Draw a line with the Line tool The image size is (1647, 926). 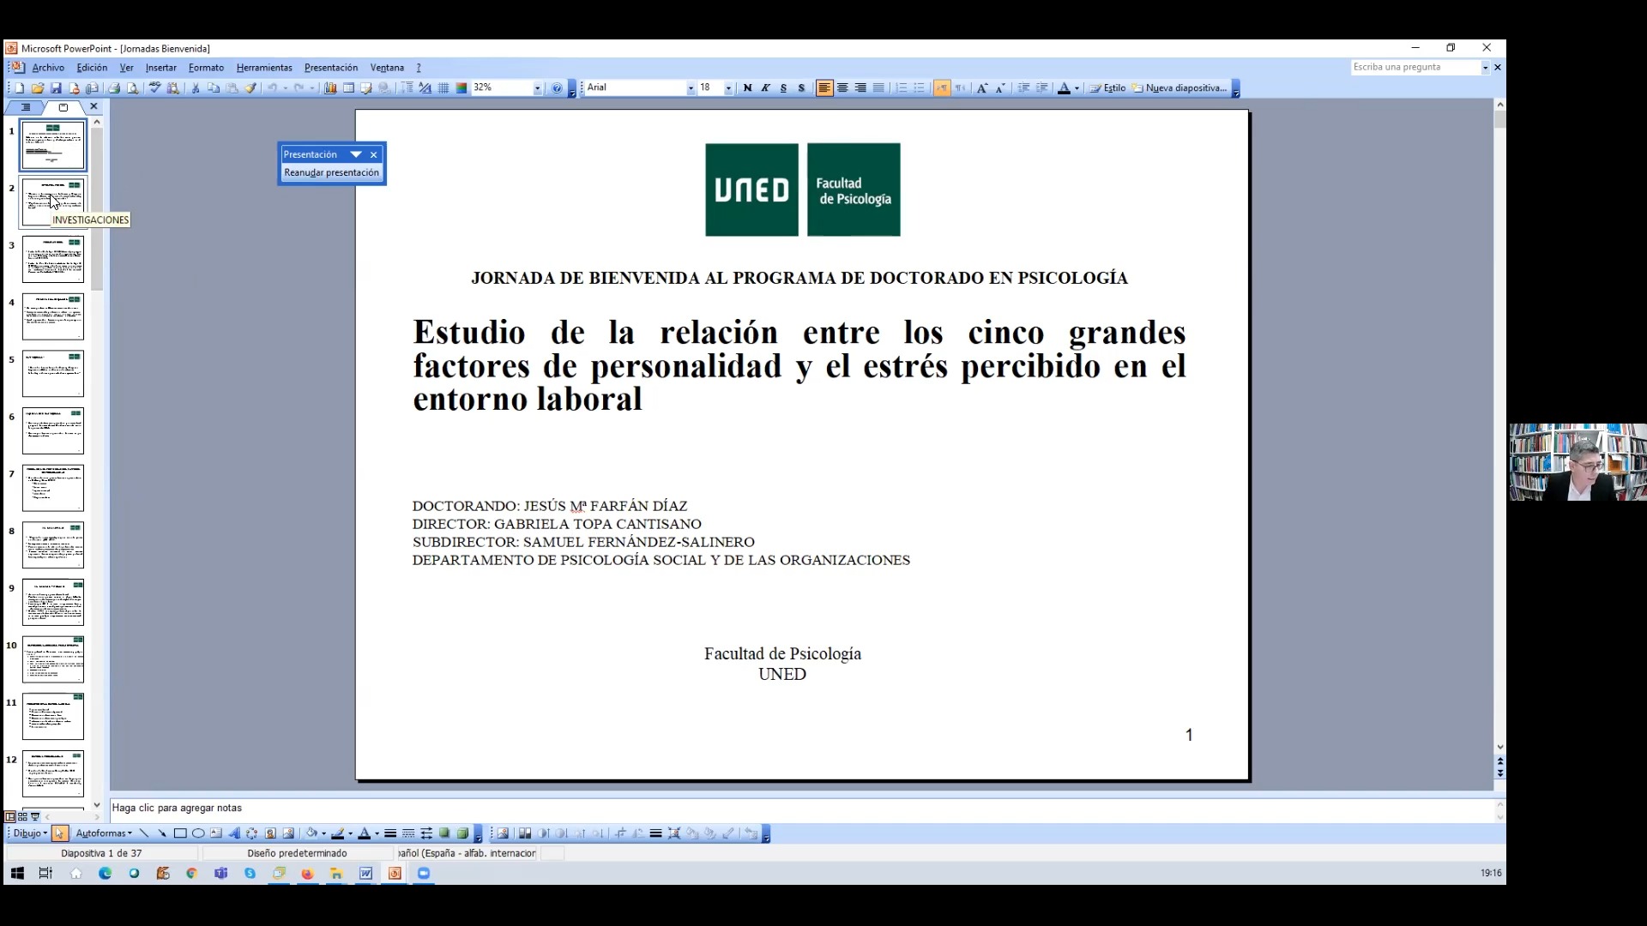coord(143,833)
